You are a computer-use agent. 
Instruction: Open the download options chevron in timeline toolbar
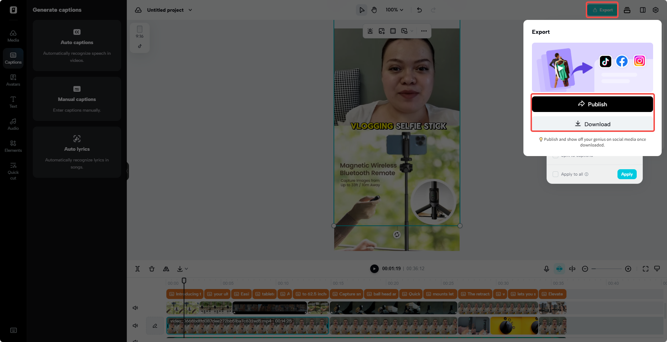(x=186, y=269)
